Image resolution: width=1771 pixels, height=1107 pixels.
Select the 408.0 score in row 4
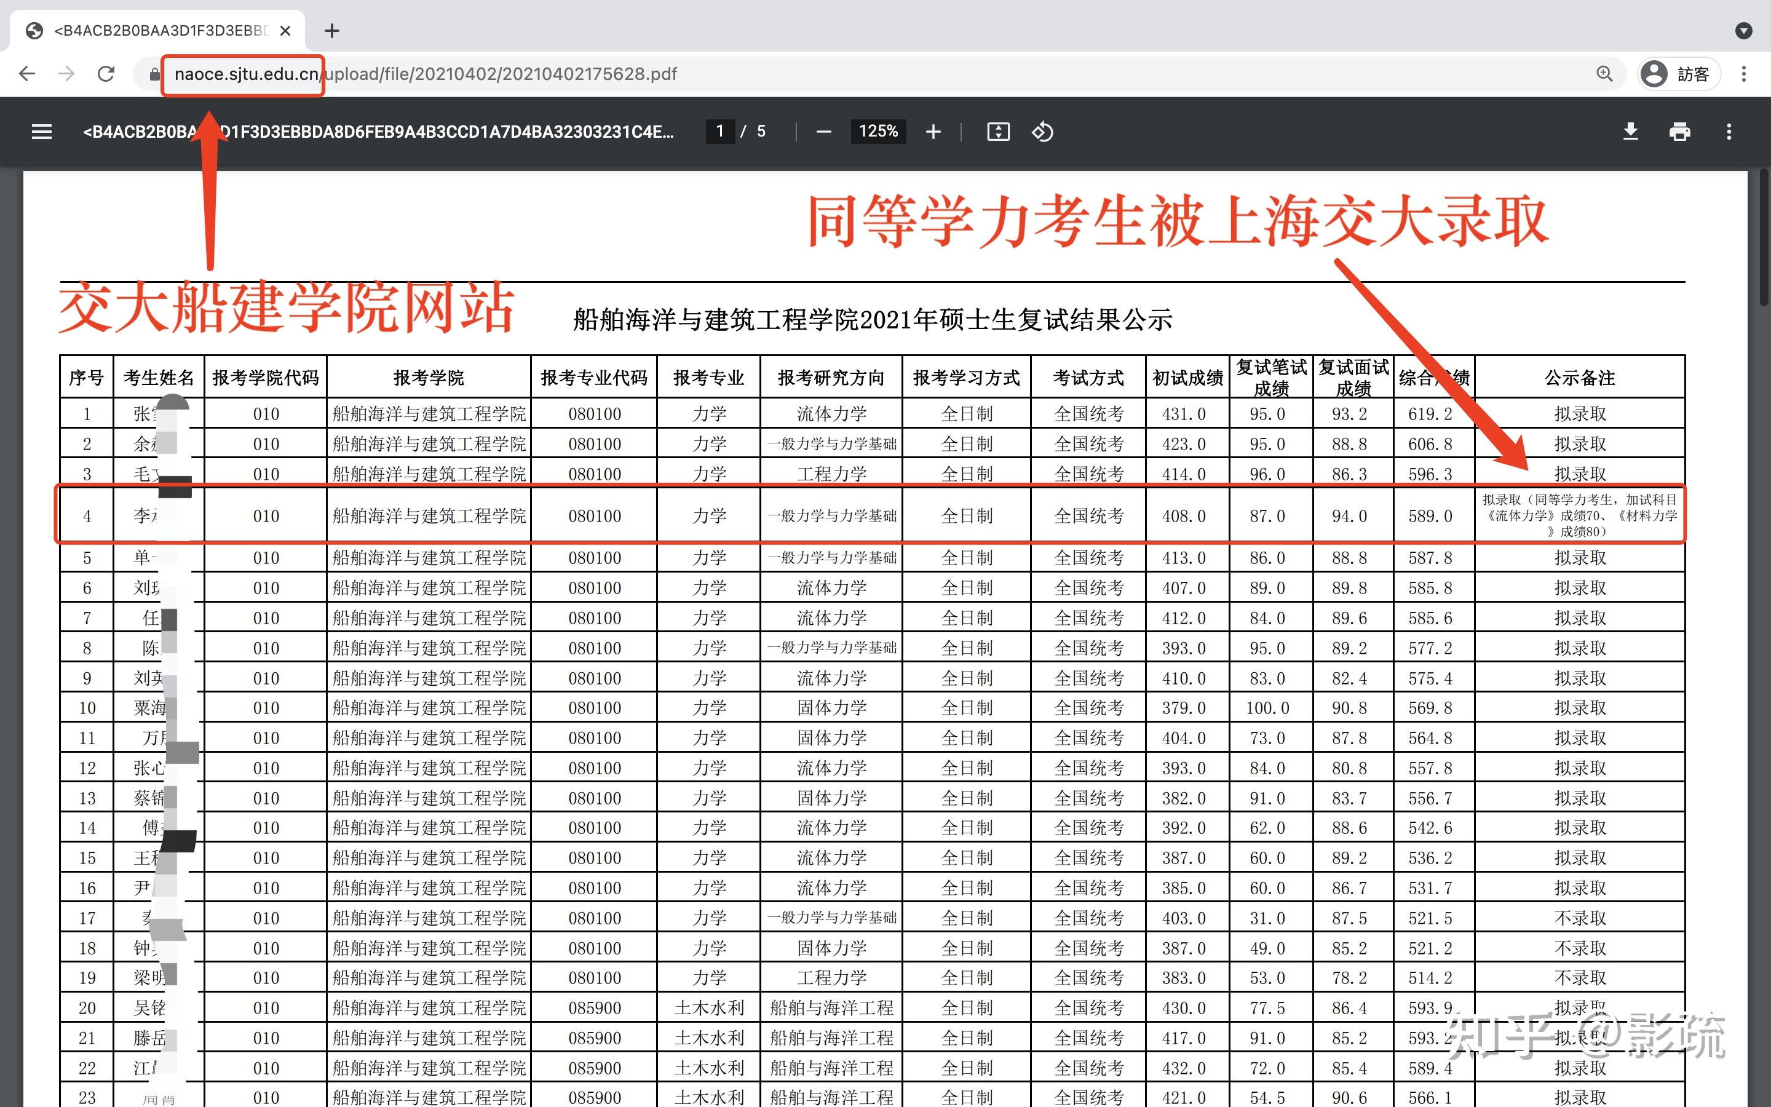click(x=1184, y=515)
